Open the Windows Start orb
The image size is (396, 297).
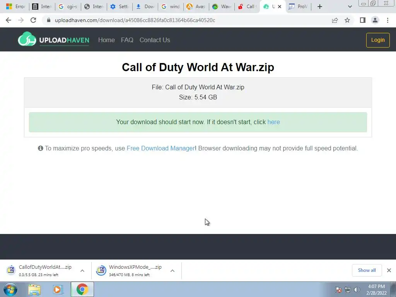tap(10, 289)
